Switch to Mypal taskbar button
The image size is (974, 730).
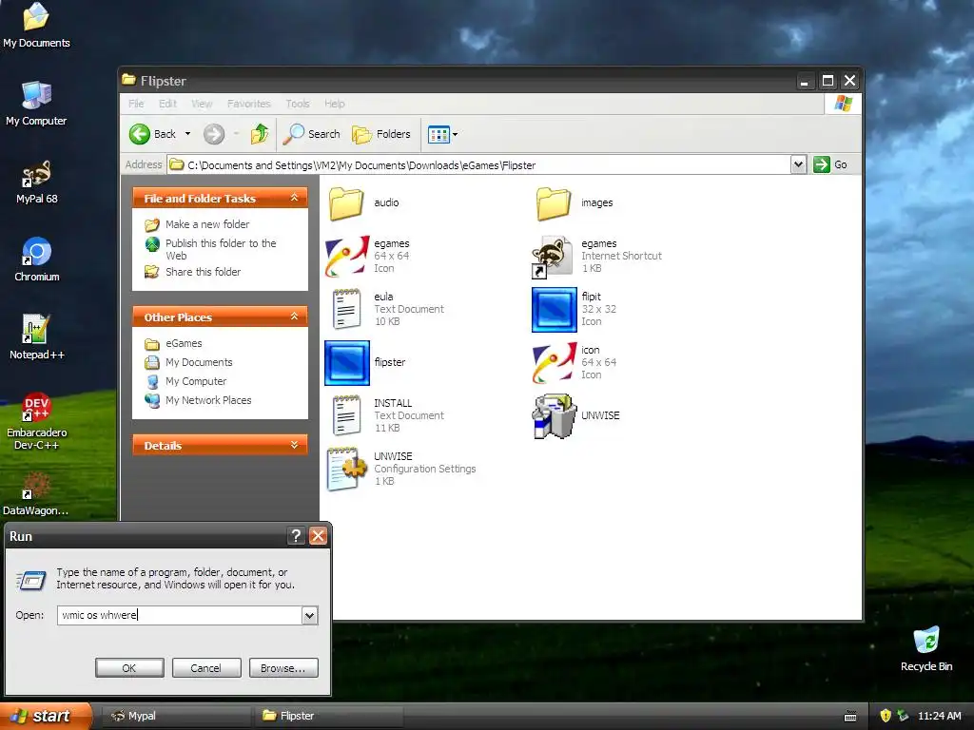176,716
